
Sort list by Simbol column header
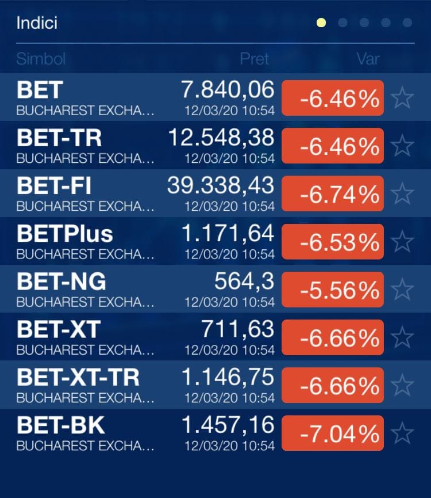coord(41,59)
